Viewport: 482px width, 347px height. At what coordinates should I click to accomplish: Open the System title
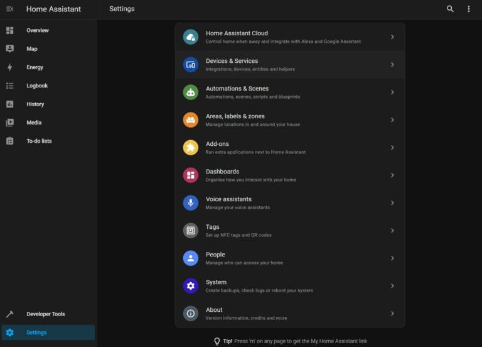pos(216,282)
